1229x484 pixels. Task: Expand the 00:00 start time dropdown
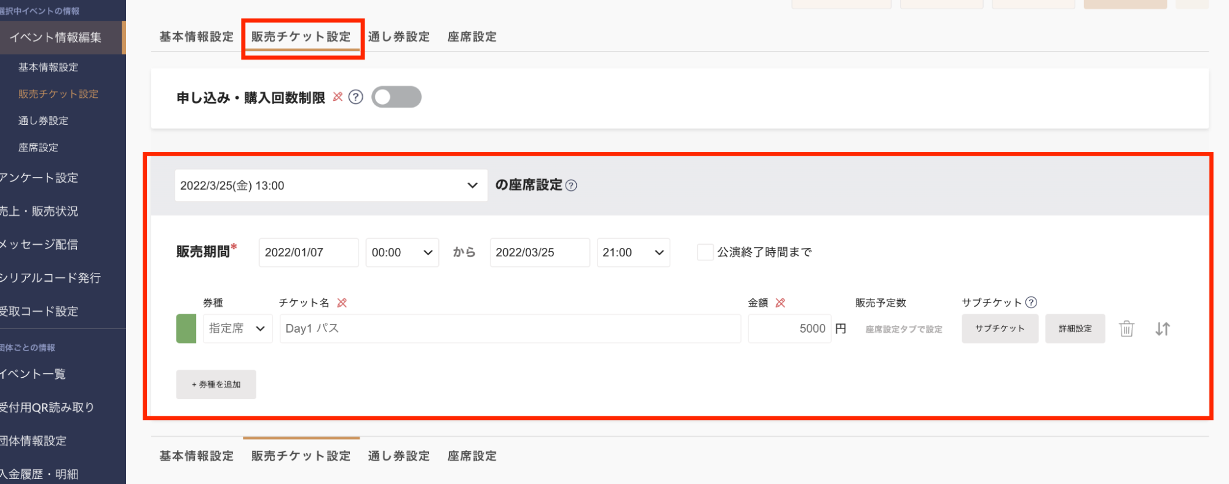[402, 252]
